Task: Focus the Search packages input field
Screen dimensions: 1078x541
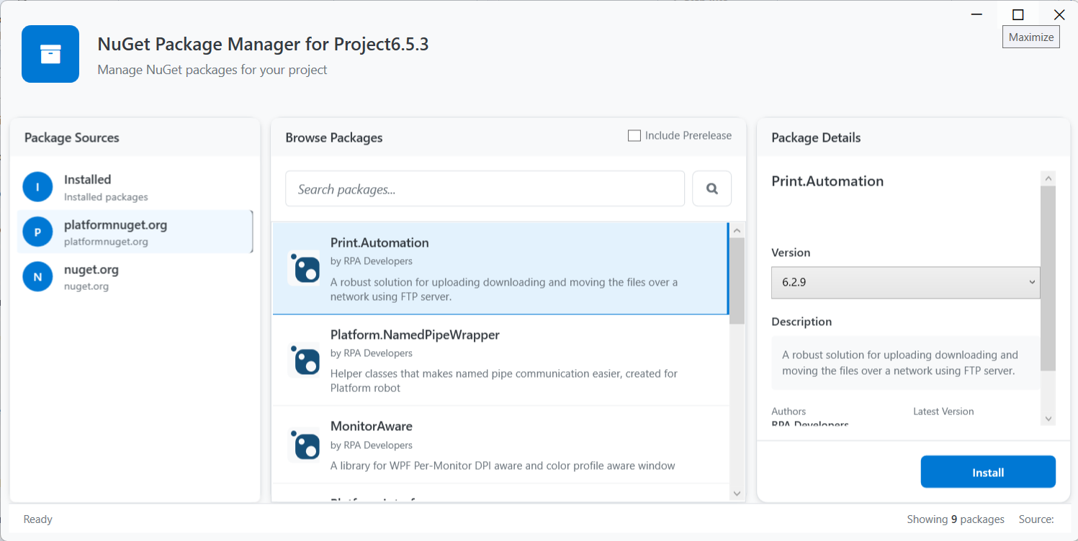Action: [485, 188]
